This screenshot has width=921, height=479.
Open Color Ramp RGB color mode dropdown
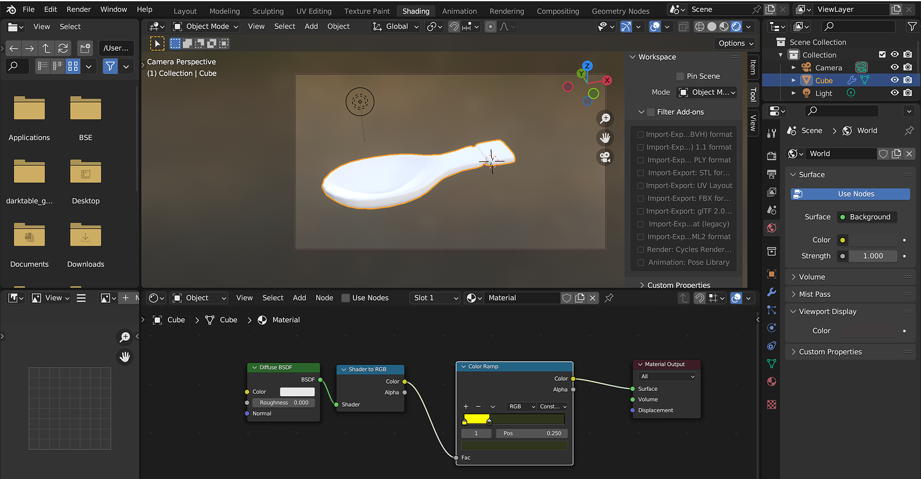click(x=523, y=406)
